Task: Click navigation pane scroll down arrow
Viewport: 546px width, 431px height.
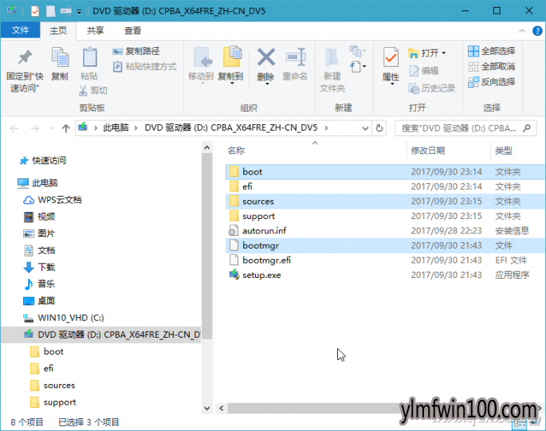Action: 206,409
